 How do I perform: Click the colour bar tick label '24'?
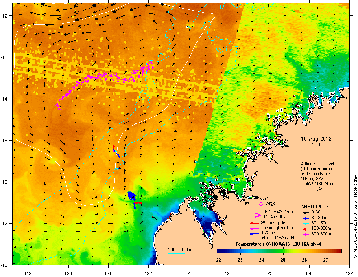pos(262,260)
